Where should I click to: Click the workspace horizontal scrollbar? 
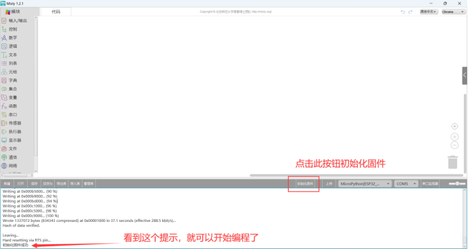coord(356,175)
